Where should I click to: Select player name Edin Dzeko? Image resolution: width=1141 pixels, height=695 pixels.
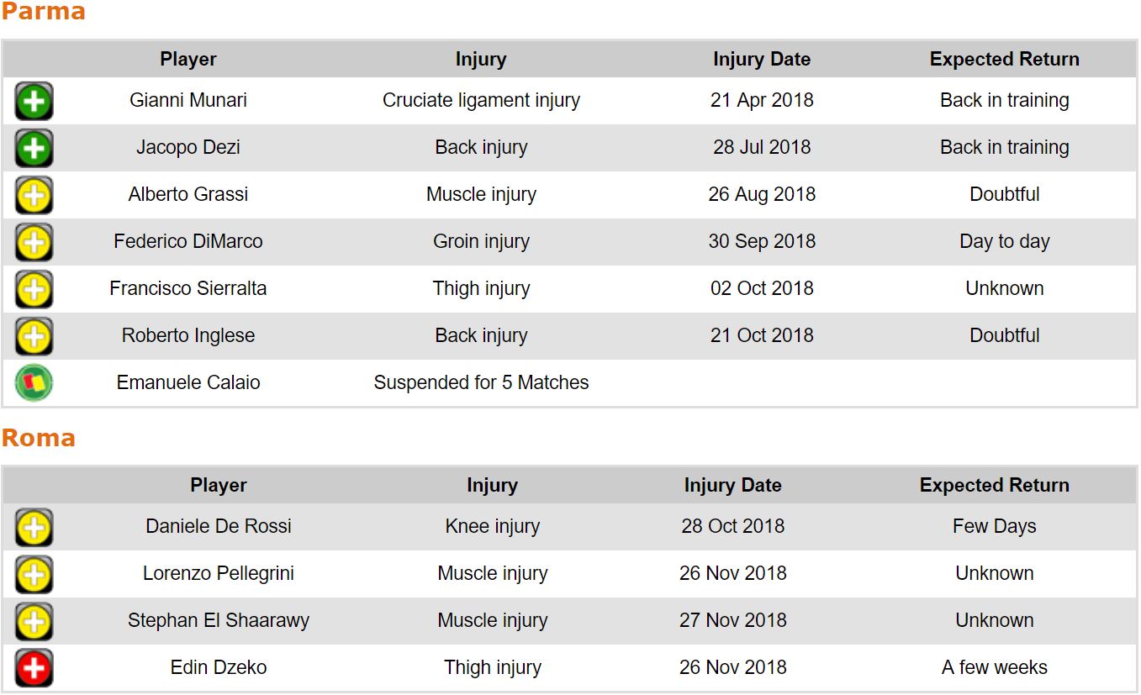pyautogui.click(x=219, y=668)
